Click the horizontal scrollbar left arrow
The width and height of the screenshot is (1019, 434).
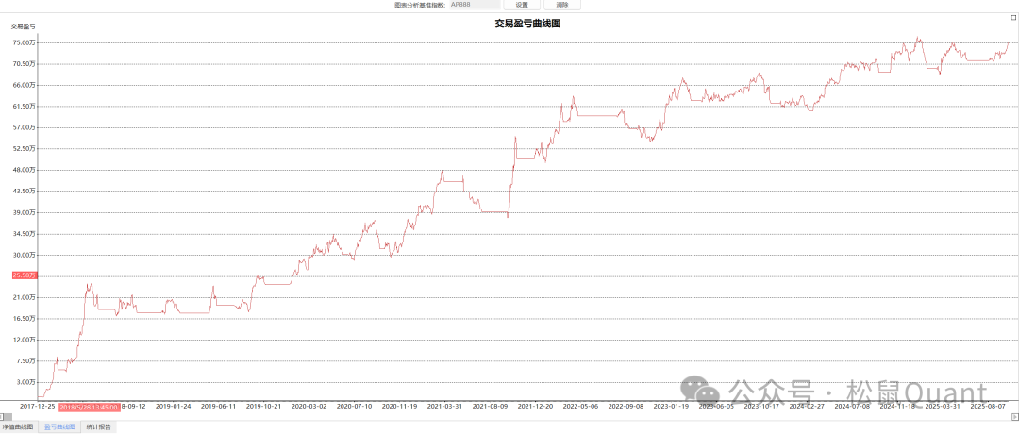(3, 417)
